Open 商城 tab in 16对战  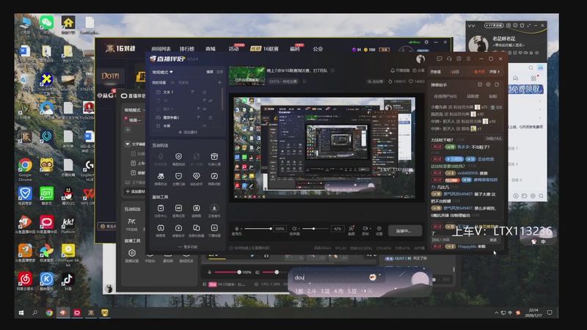(x=211, y=48)
